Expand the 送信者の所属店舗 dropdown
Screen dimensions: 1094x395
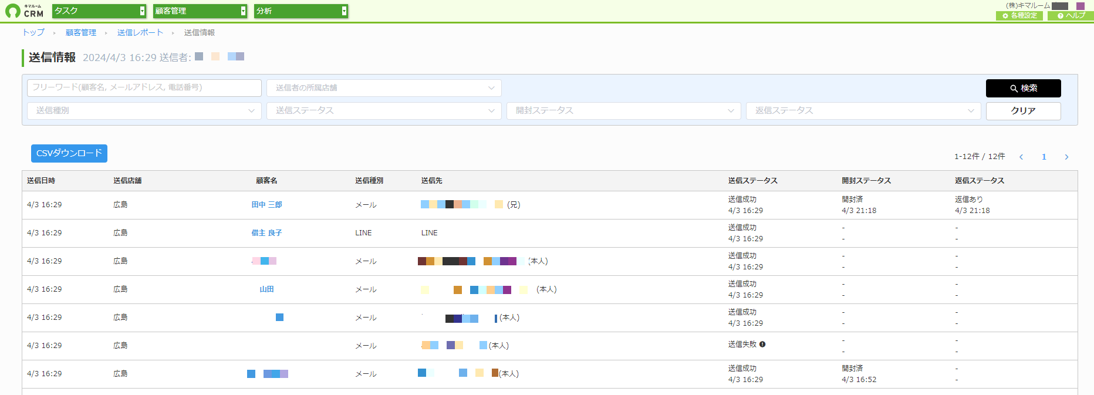(x=384, y=88)
